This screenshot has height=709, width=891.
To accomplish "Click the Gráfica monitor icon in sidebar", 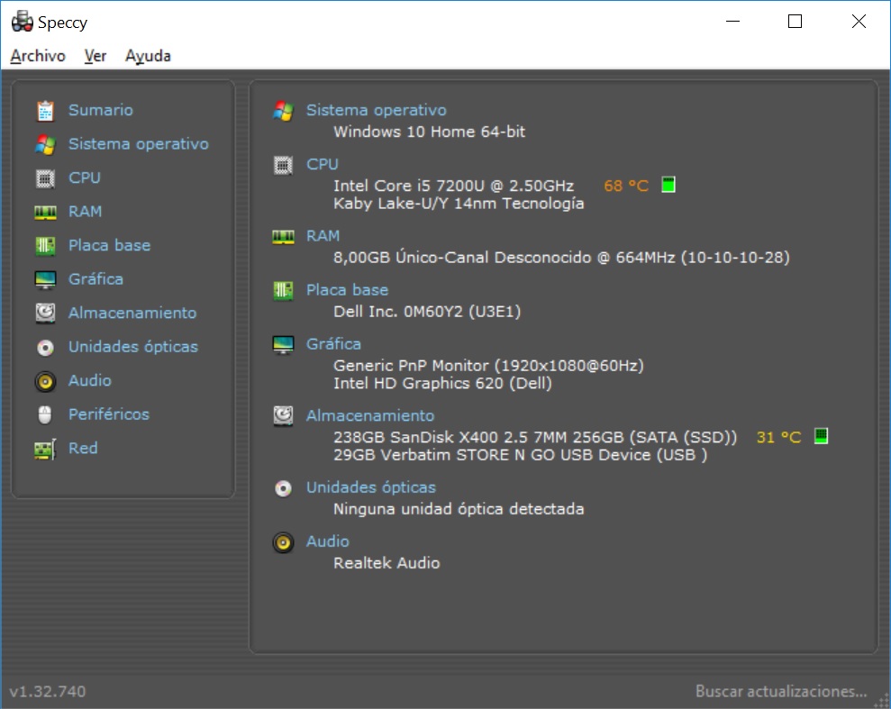I will (x=45, y=280).
